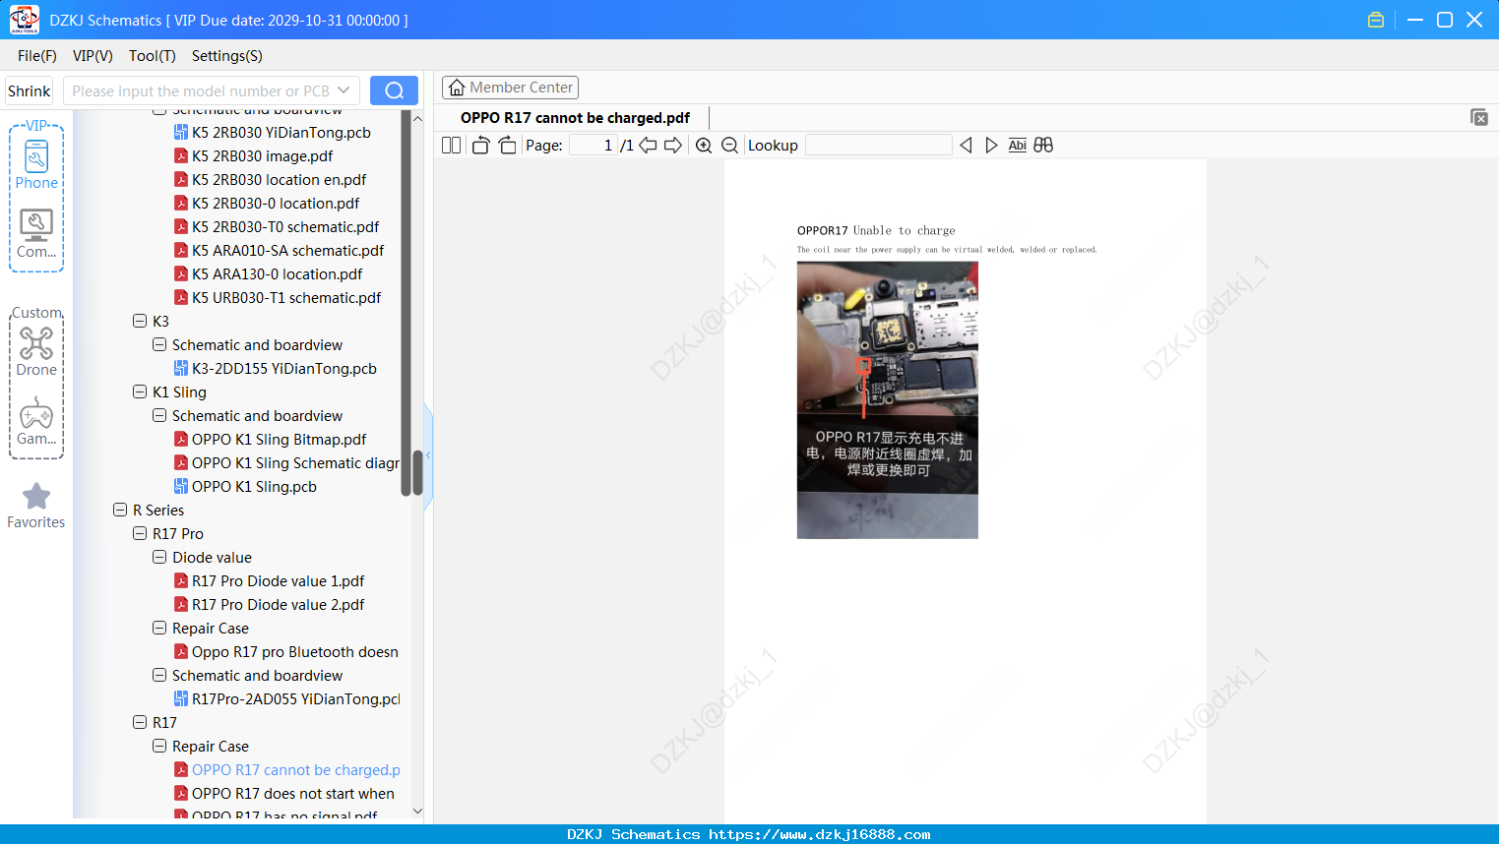1499x844 pixels.
Task: Collapse Repair Case under R17 Pro
Action: click(x=159, y=628)
